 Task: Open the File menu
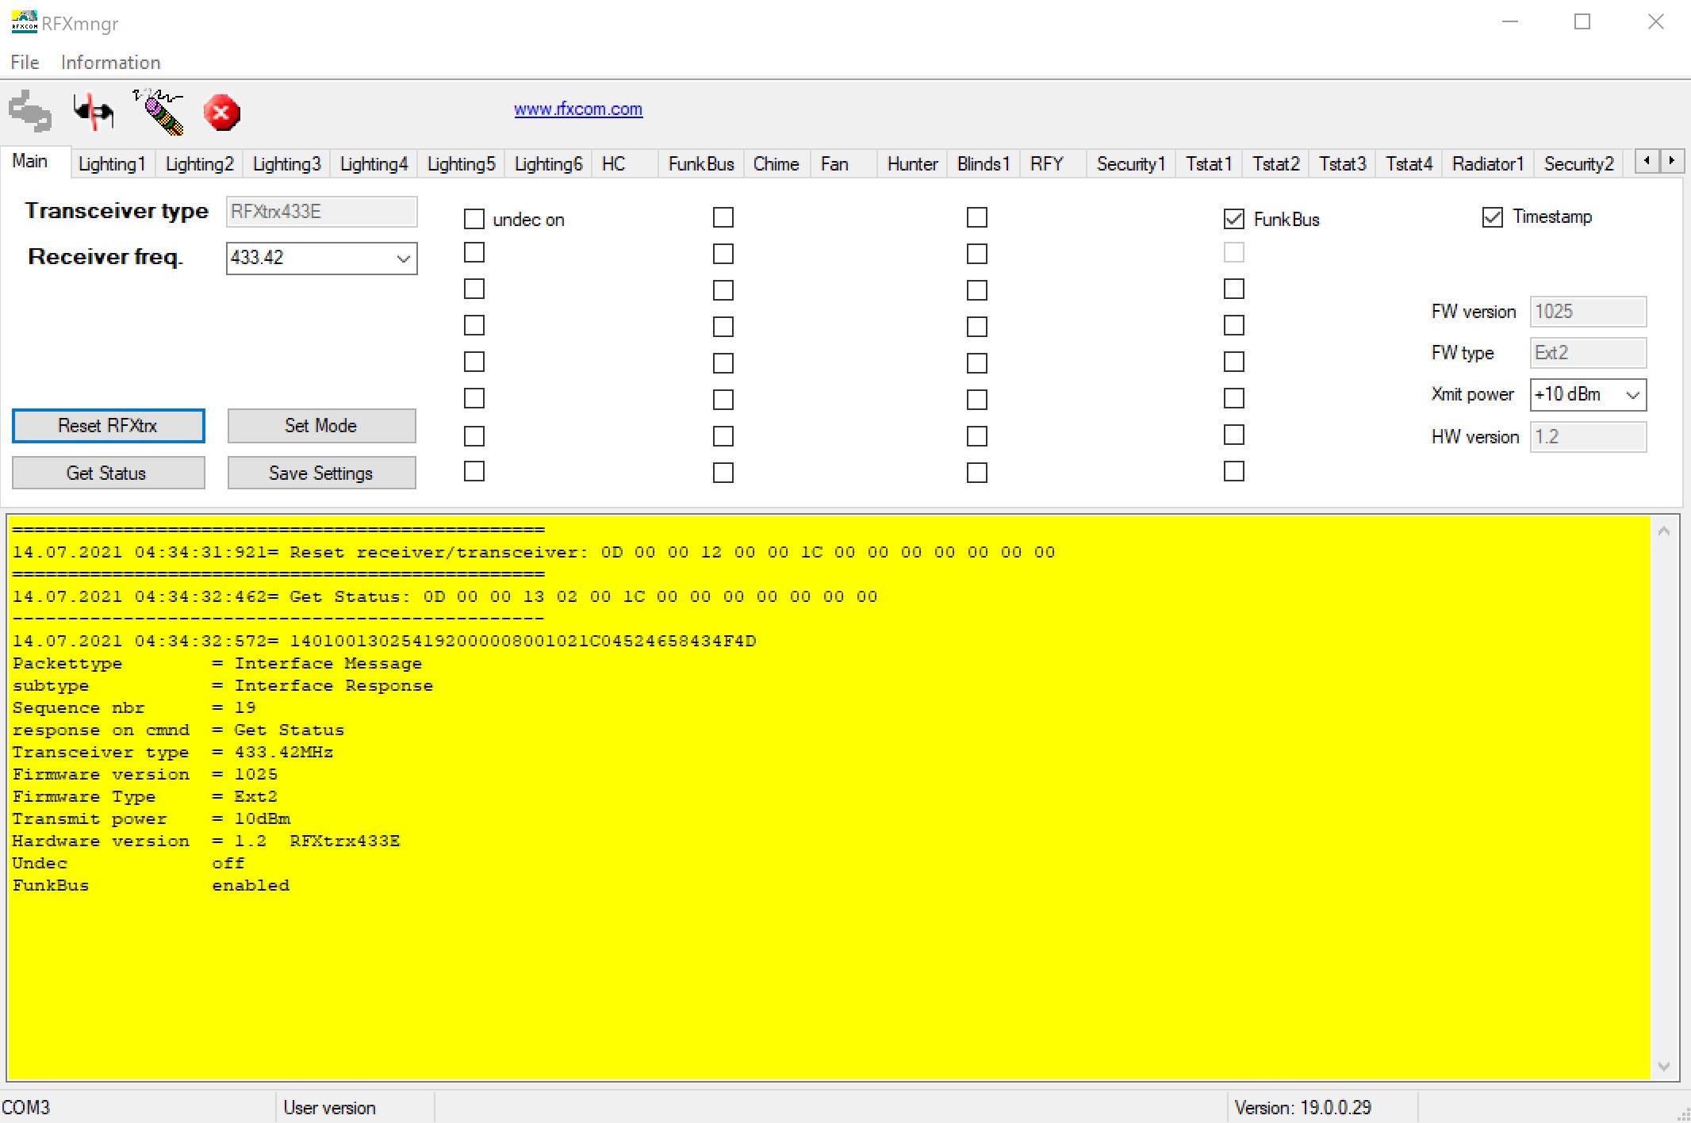pos(25,62)
